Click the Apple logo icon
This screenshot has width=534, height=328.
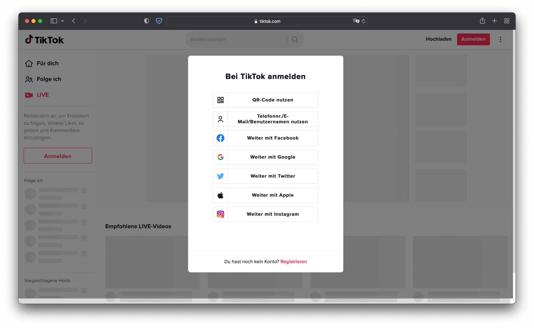tap(220, 195)
